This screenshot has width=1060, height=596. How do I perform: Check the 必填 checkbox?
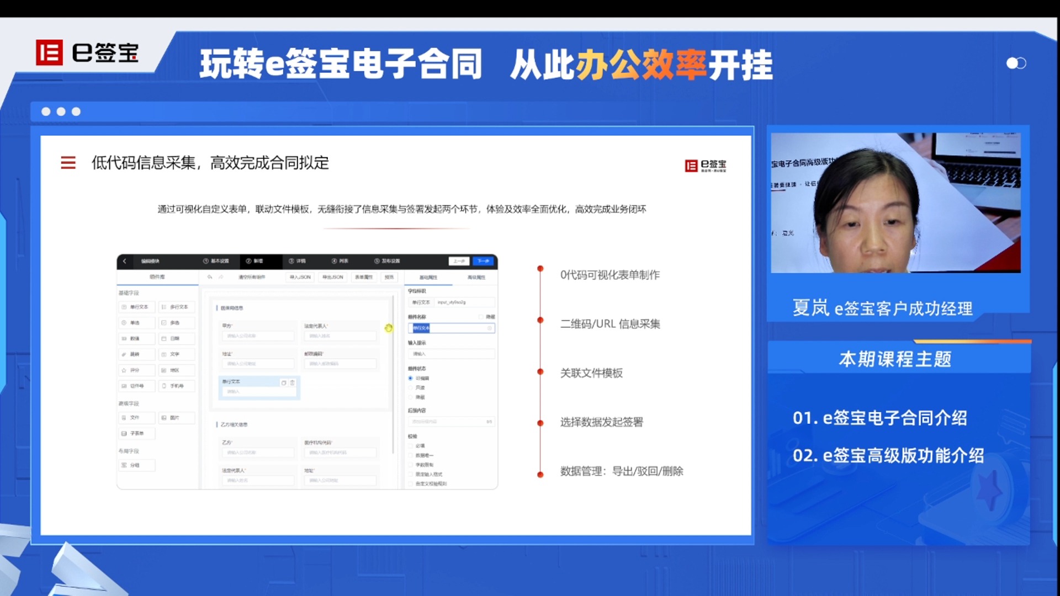click(410, 445)
